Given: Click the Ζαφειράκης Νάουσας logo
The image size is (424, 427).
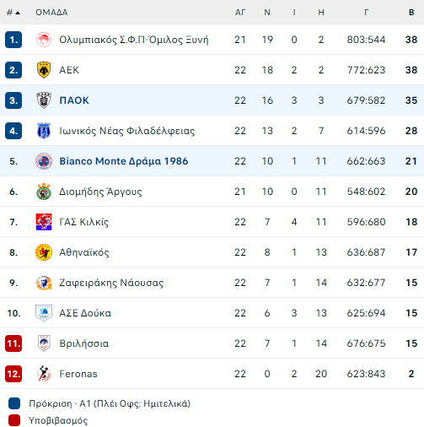Looking at the screenshot, I should pyautogui.click(x=44, y=283).
